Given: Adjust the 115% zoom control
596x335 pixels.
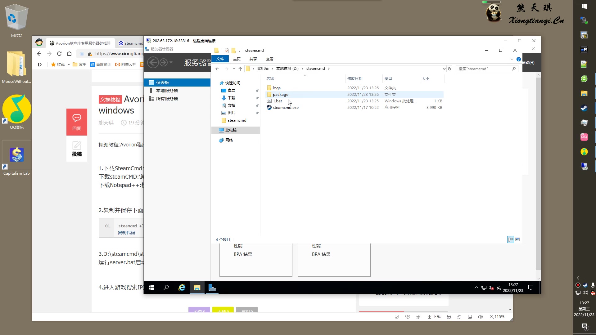Looking at the screenshot, I should pos(497,316).
